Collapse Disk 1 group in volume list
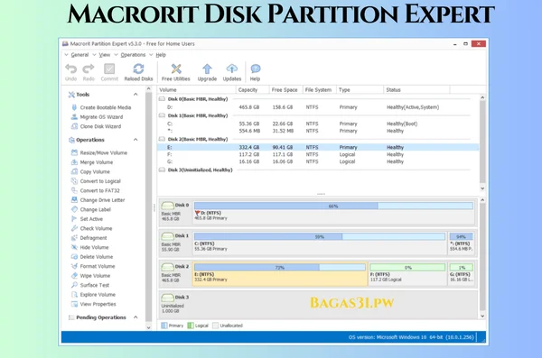The image size is (542, 358). (162, 115)
